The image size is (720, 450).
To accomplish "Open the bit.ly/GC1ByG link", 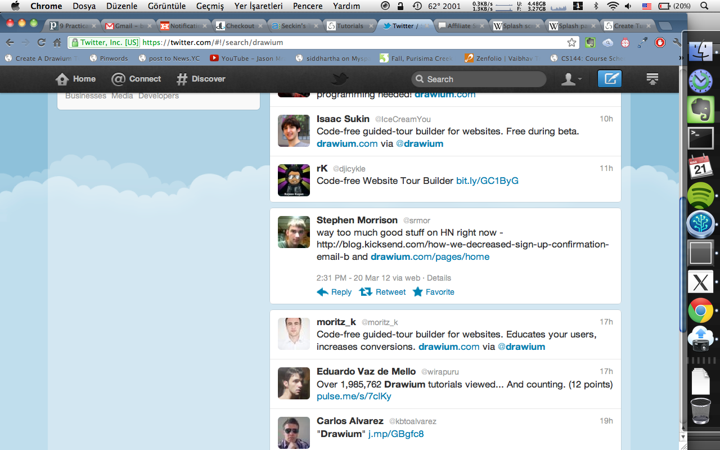I will point(487,181).
